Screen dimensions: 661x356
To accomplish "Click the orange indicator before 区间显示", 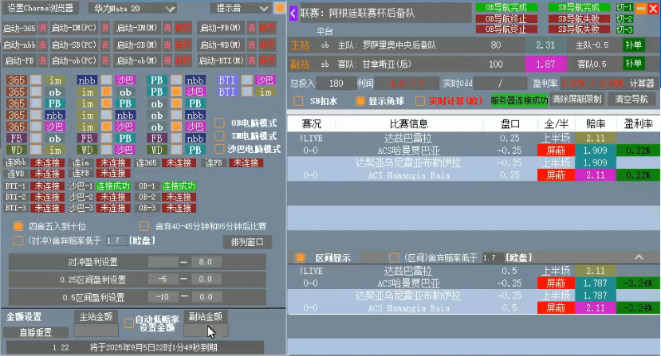I will (301, 258).
